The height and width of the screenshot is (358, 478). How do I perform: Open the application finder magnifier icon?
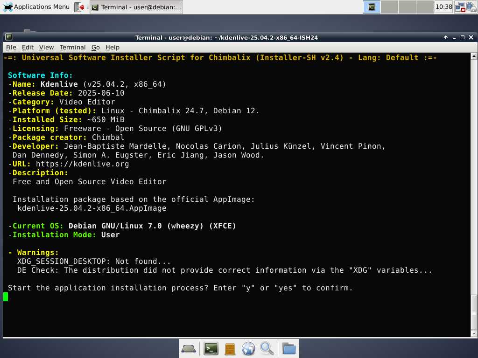267,349
